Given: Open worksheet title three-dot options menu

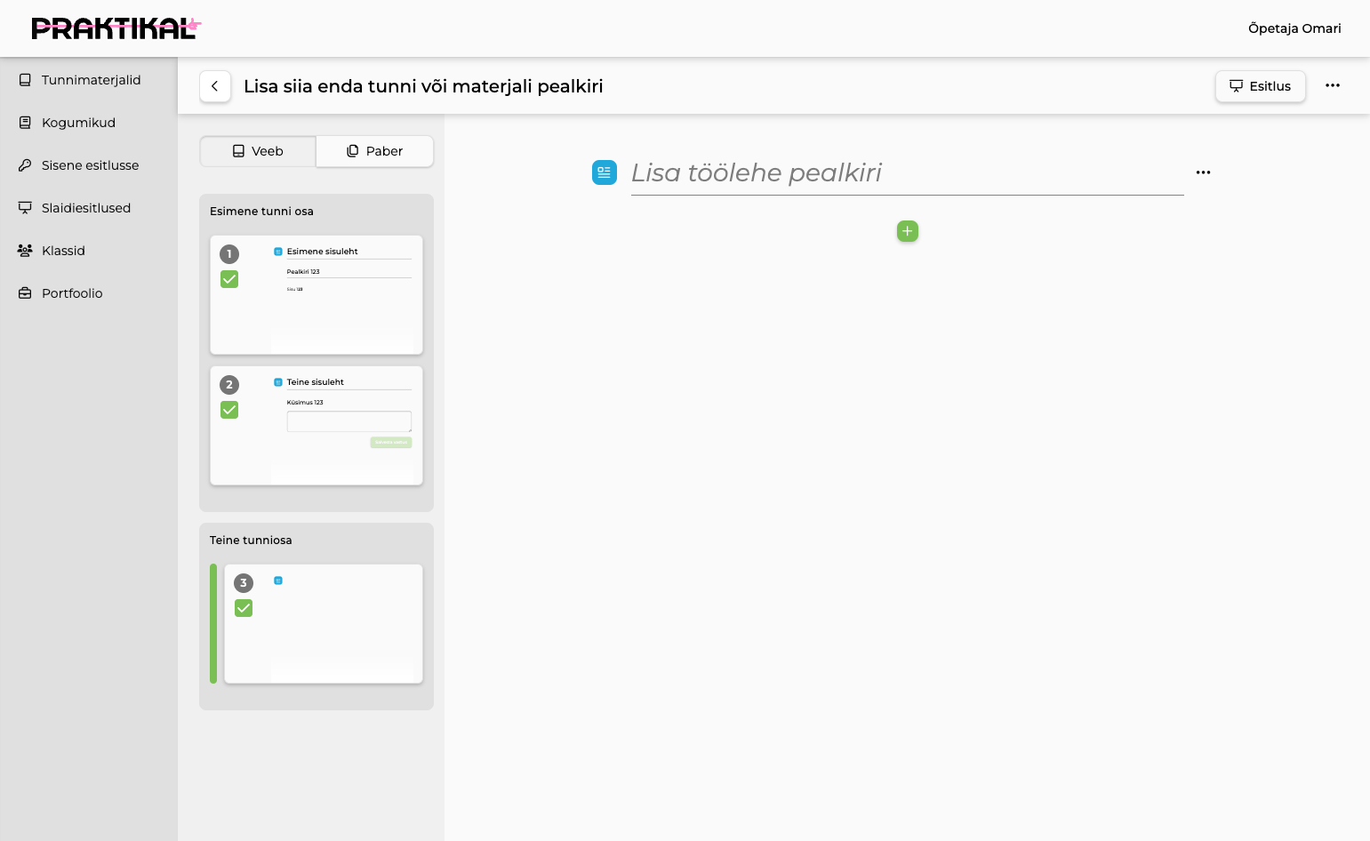Looking at the screenshot, I should click(1204, 172).
